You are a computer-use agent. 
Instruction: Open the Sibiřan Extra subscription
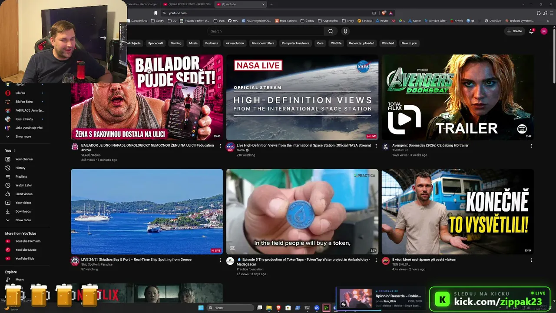tap(24, 102)
